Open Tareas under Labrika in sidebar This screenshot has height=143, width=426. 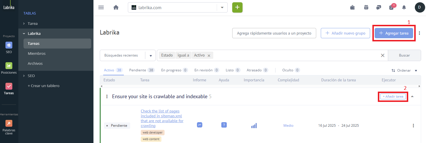pyautogui.click(x=57, y=43)
